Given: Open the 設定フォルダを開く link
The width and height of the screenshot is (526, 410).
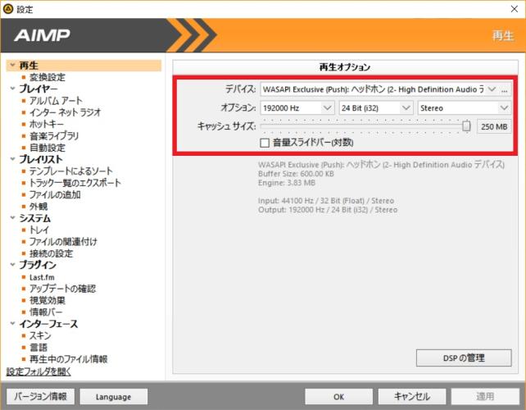Looking at the screenshot, I should tap(39, 371).
